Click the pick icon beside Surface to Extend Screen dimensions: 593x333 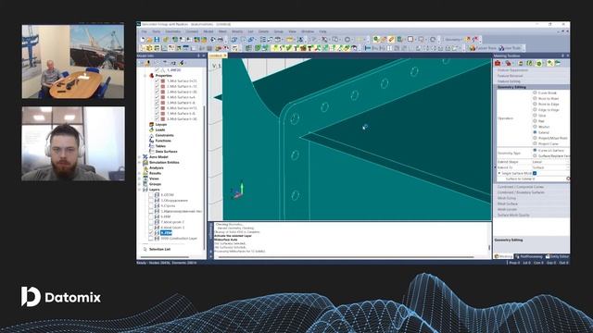(x=568, y=179)
